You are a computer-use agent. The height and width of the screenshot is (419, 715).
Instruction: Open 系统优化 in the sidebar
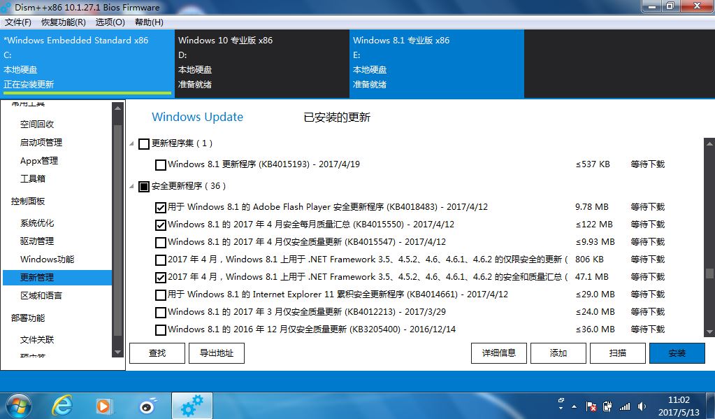point(37,223)
